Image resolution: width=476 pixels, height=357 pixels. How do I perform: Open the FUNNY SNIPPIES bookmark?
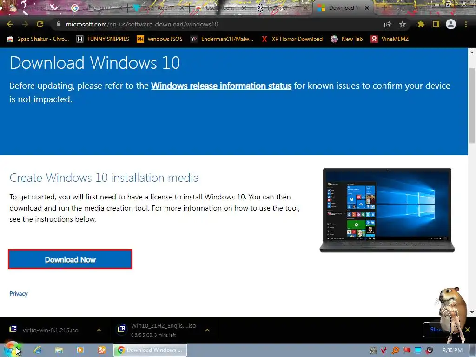103,39
